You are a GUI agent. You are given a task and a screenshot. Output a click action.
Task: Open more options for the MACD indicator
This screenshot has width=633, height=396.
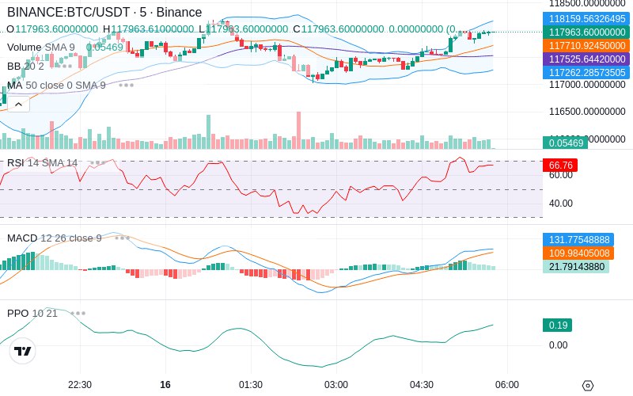click(x=122, y=238)
